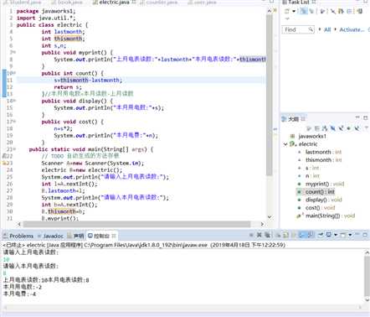
Task: Click editor vertical scrollbar thumb
Action: coord(270,95)
